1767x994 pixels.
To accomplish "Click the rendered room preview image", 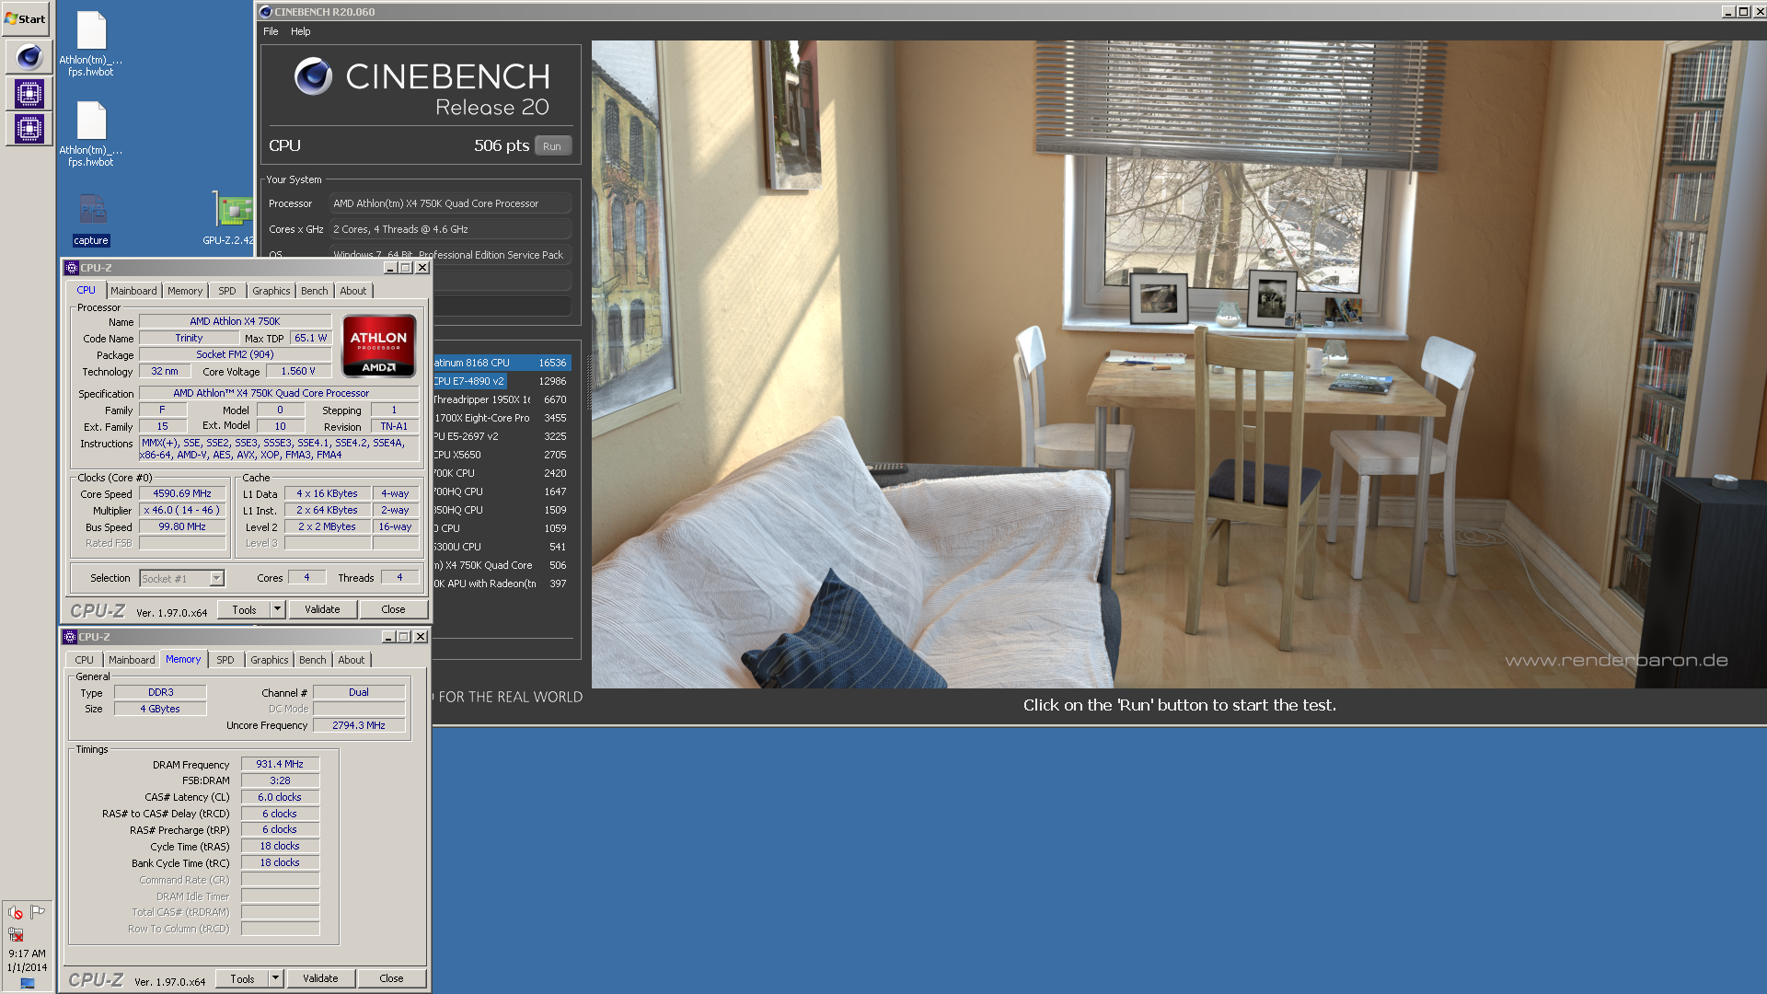I will [x=1179, y=364].
